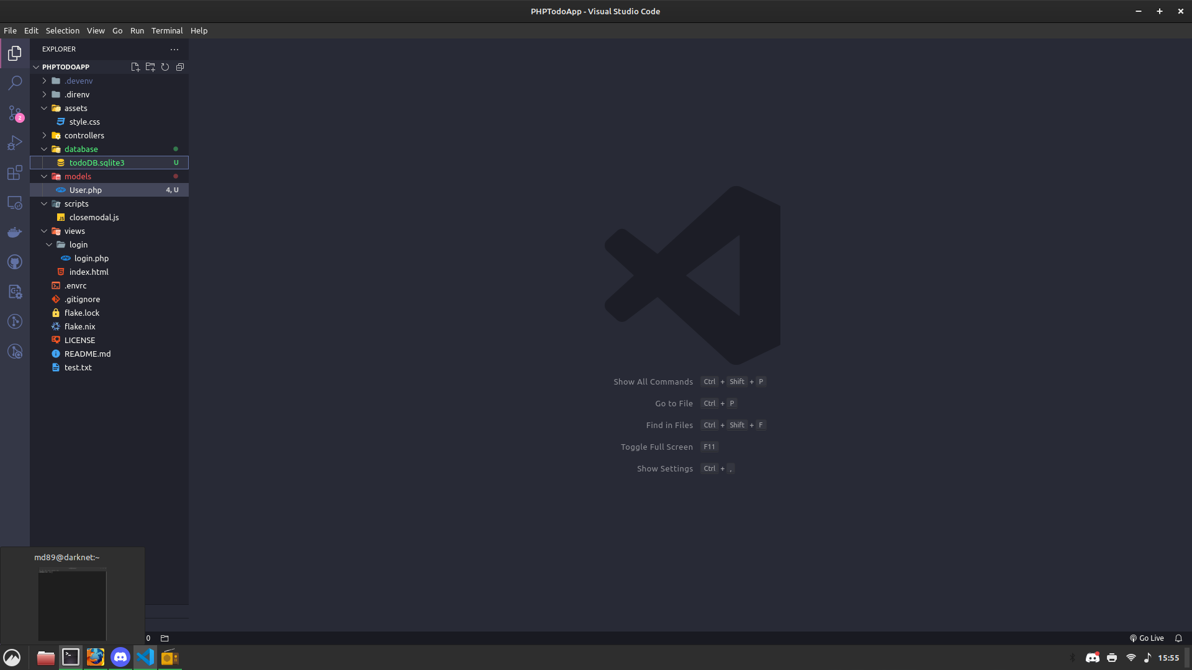
Task: Open the Explorer view in activity bar
Action: pyautogui.click(x=15, y=53)
